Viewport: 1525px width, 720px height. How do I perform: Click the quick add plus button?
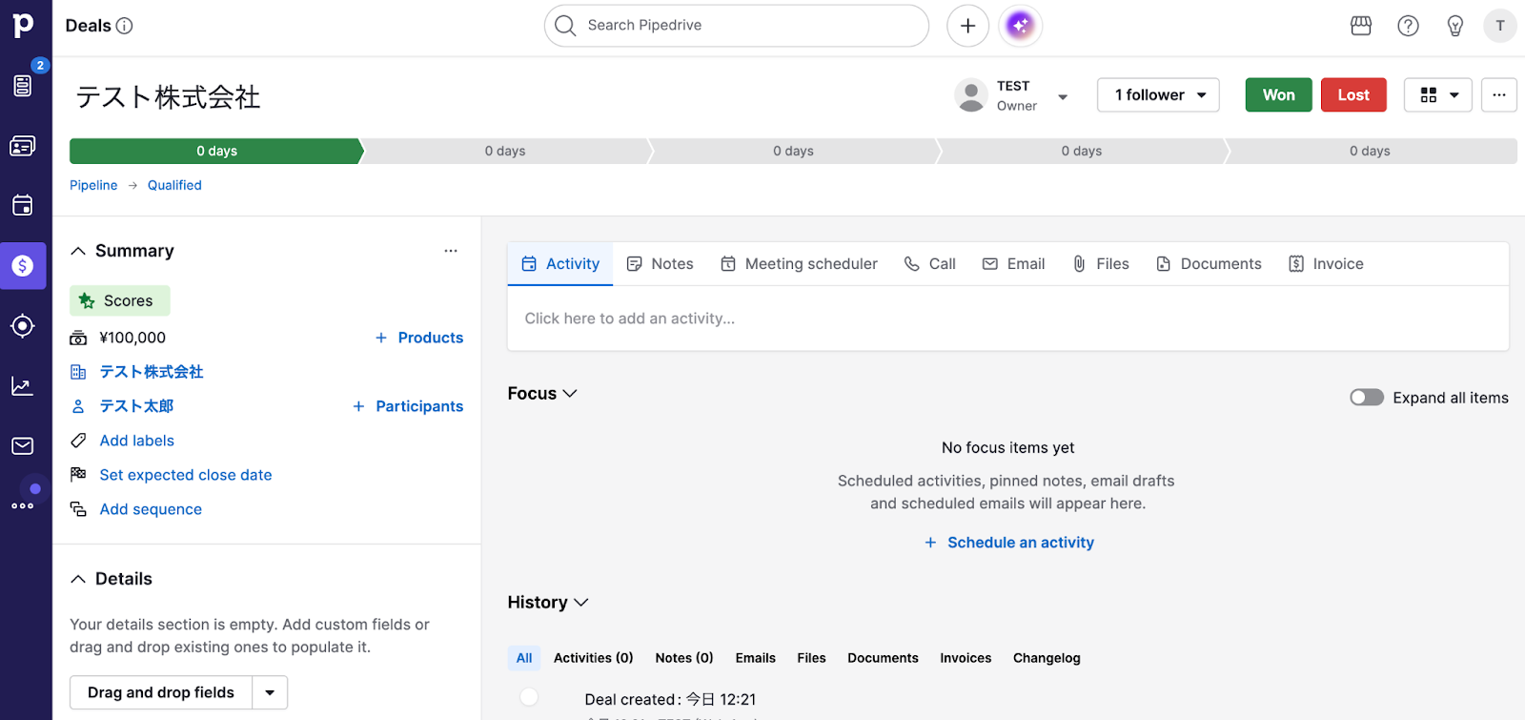tap(967, 26)
